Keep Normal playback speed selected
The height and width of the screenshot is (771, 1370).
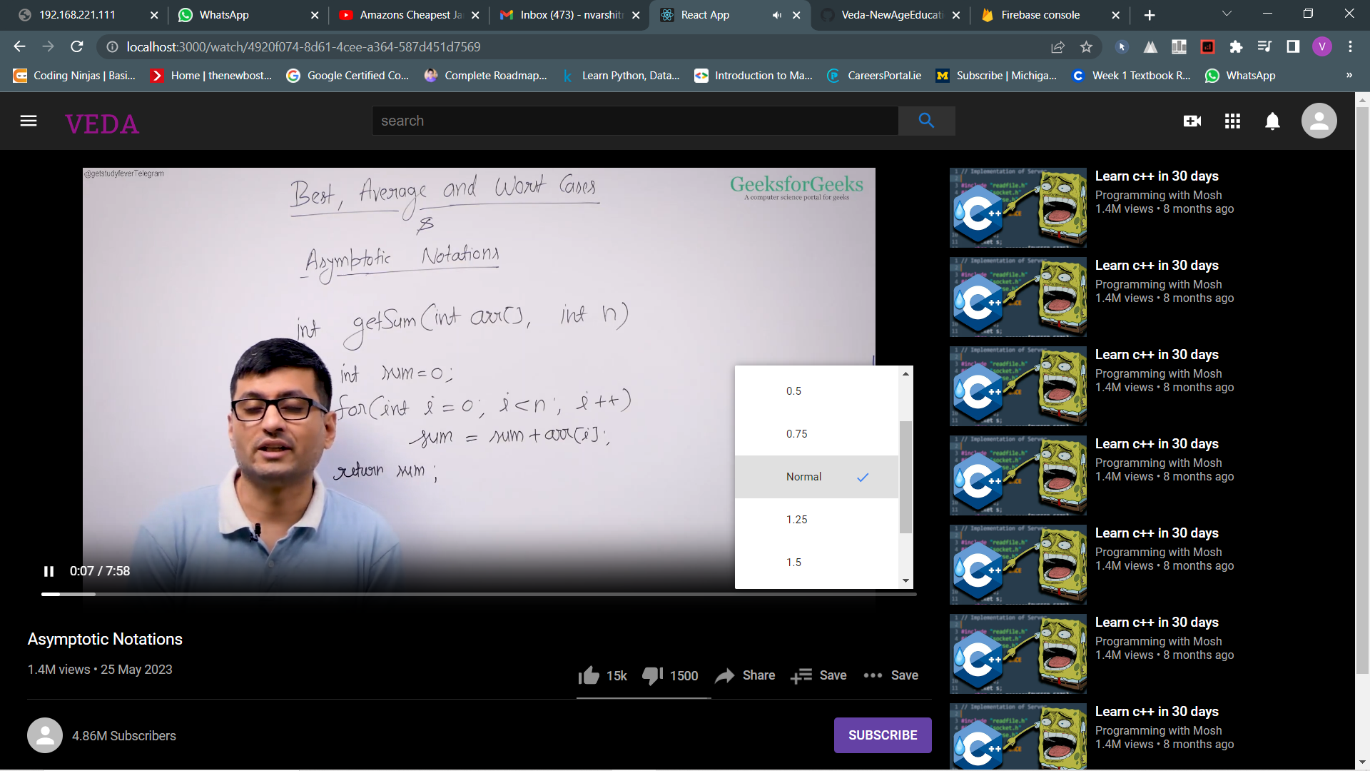803,476
